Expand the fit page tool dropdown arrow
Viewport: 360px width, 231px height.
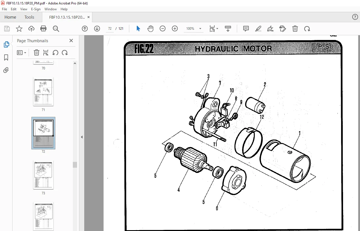click(x=217, y=29)
